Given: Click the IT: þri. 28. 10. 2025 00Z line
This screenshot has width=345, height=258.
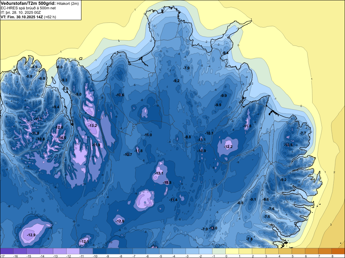Looking at the screenshot, I should [x=21, y=12].
